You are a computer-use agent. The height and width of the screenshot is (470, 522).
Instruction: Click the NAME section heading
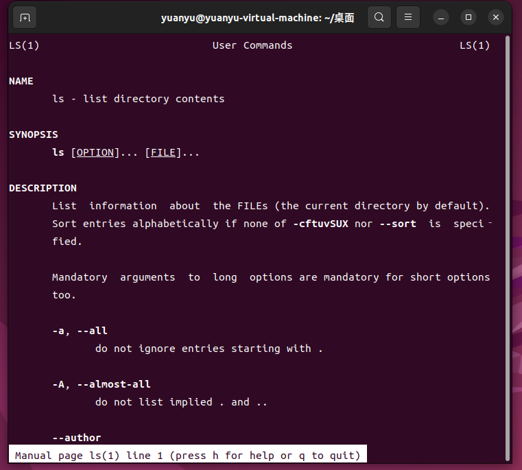tap(21, 81)
